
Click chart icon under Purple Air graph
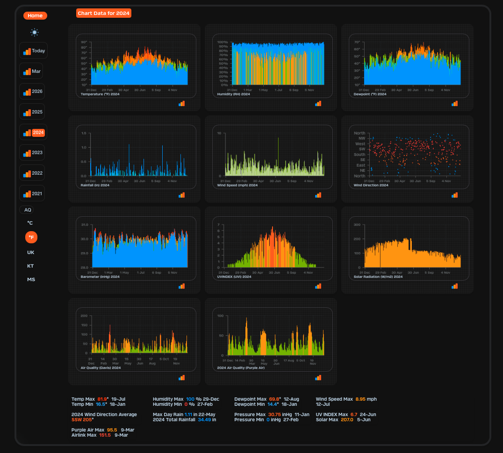coord(318,378)
